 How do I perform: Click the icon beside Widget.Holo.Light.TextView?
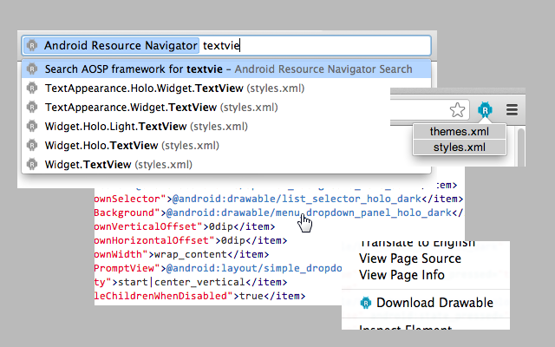[x=32, y=127]
